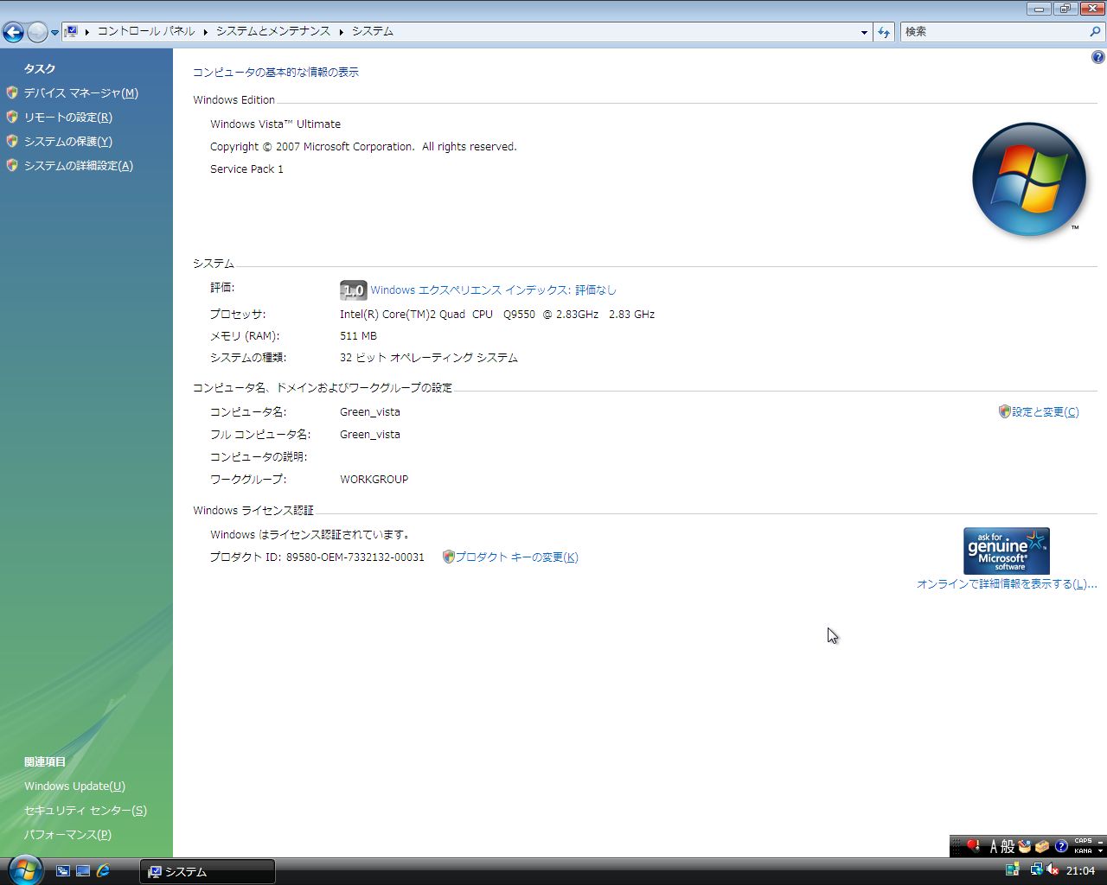This screenshot has width=1107, height=885.
Task: Toggle CAPS on the language bar
Action: click(1083, 841)
